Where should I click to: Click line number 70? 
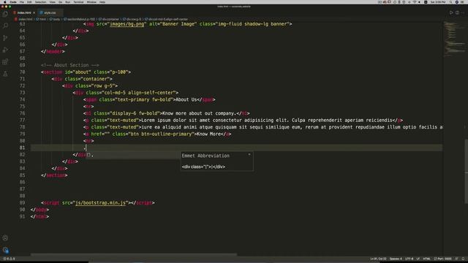click(22, 72)
